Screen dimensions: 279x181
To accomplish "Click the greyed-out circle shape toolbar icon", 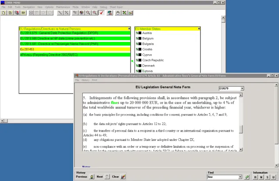I will (50, 13).
